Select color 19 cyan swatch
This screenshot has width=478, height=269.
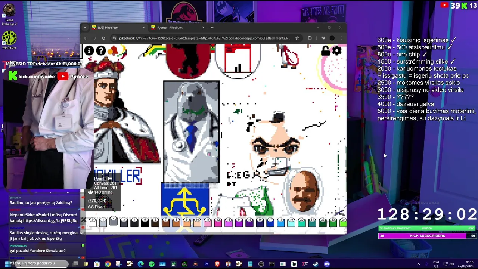291,222
